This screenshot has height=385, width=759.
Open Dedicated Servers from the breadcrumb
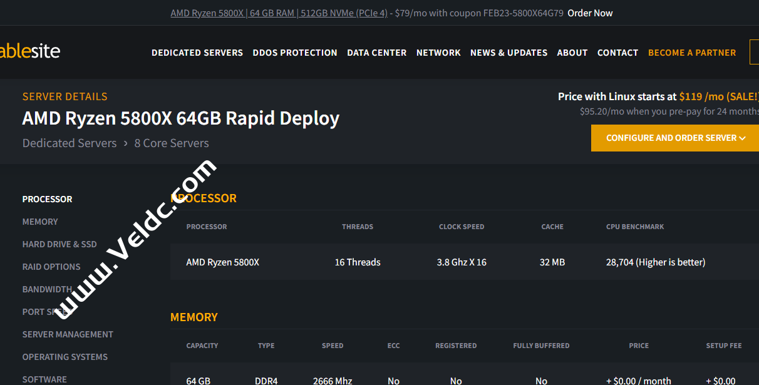(x=69, y=143)
